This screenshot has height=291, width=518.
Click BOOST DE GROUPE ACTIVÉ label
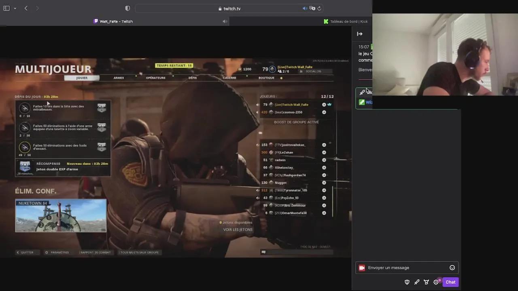[296, 122]
